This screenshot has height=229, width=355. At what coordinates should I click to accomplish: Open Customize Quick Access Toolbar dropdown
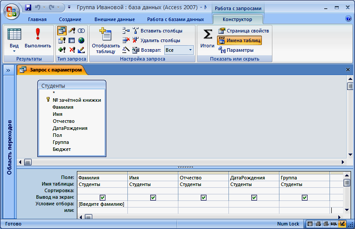[69, 7]
